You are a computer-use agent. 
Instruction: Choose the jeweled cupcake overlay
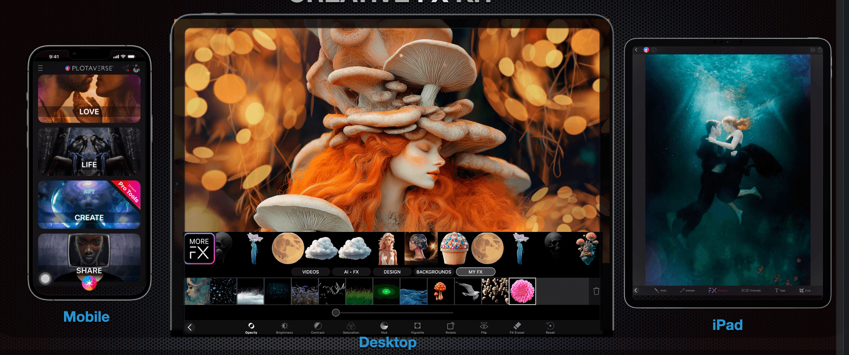tap(454, 248)
